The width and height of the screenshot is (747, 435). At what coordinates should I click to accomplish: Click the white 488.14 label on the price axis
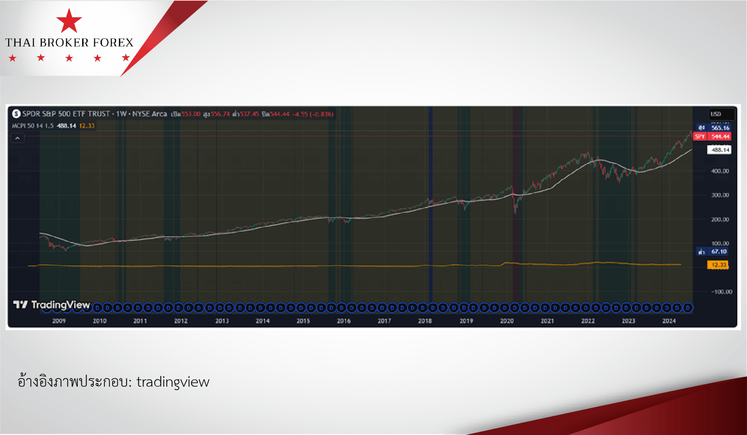point(720,150)
